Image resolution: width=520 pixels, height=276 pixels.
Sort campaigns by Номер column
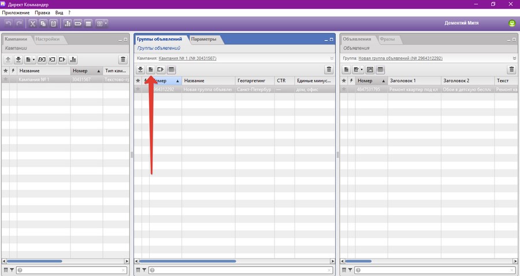point(87,71)
